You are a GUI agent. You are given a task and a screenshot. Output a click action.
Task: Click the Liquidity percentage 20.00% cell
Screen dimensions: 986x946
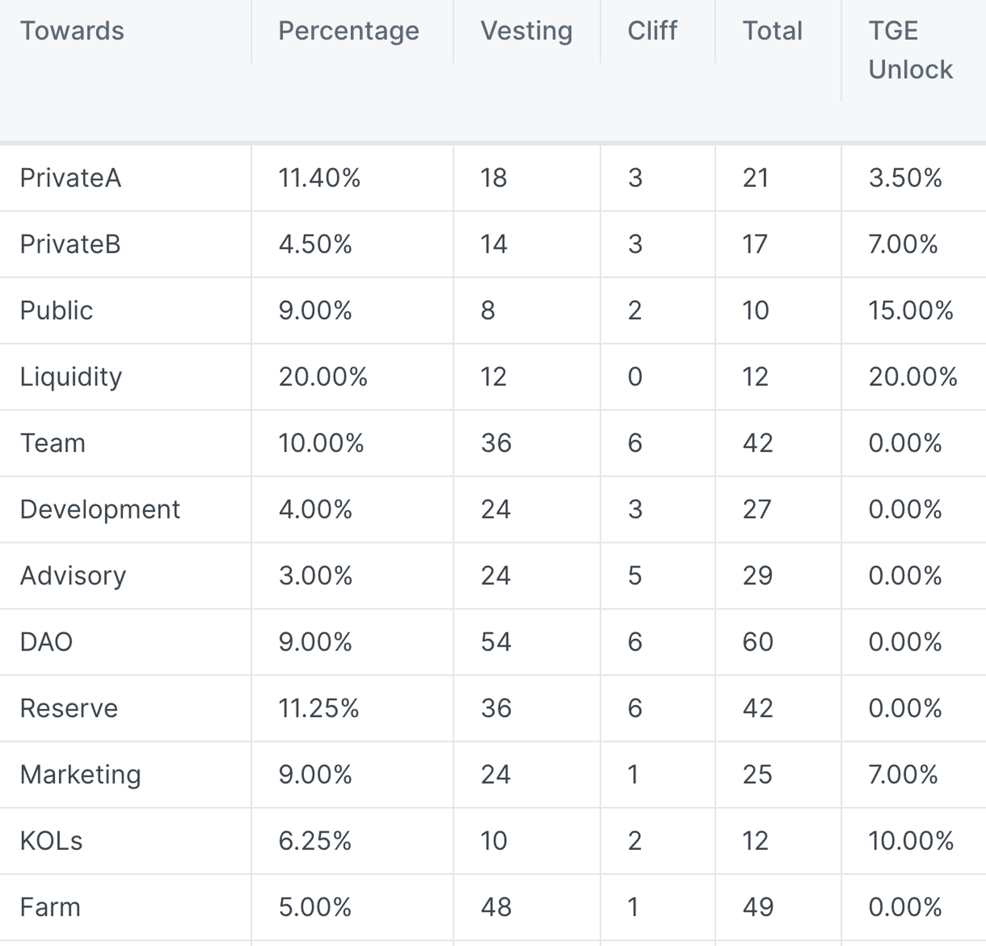(323, 376)
